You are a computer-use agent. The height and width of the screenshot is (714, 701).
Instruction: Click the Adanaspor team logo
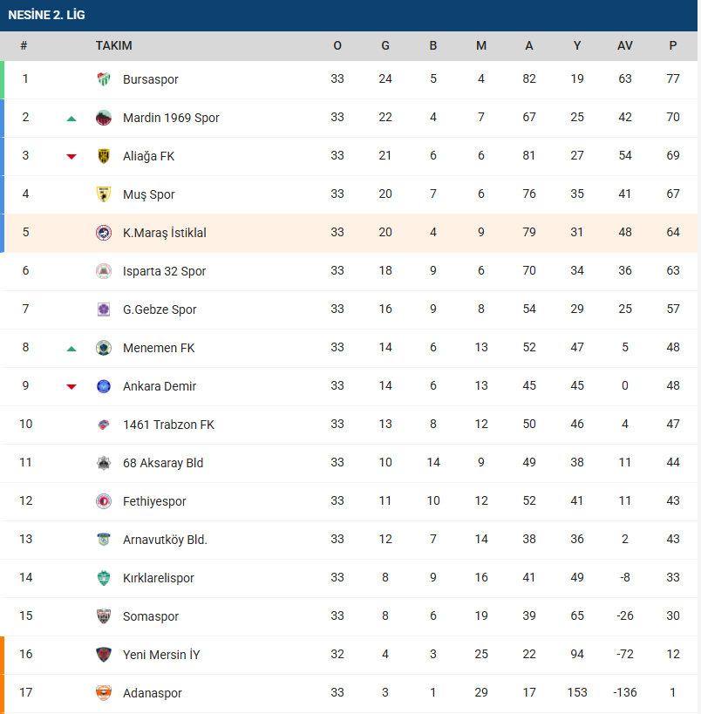(x=104, y=693)
